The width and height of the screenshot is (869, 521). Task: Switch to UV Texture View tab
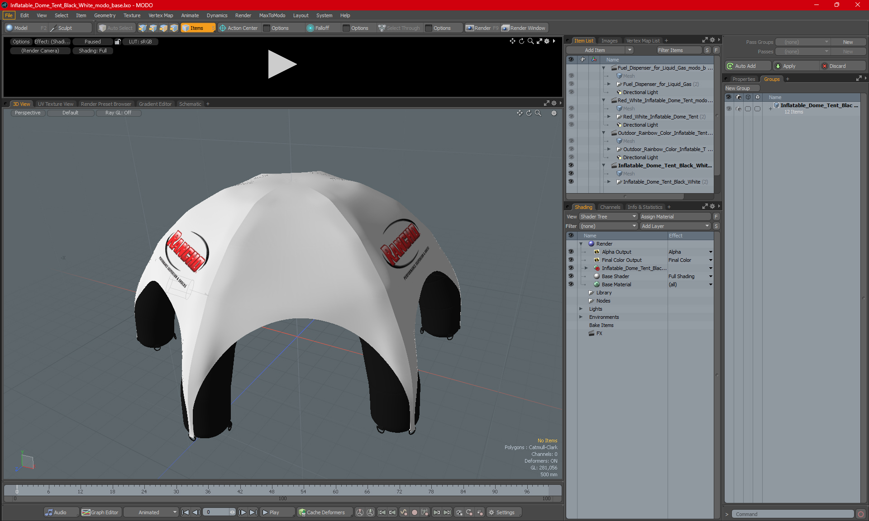point(55,104)
